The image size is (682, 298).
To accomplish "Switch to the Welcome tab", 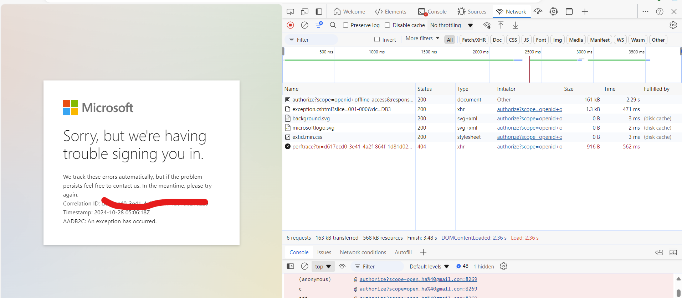I will [x=349, y=12].
